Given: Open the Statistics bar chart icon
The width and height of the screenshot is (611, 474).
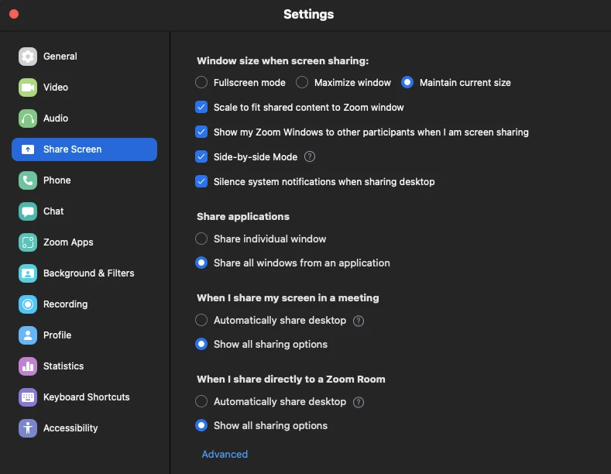Looking at the screenshot, I should coord(28,366).
